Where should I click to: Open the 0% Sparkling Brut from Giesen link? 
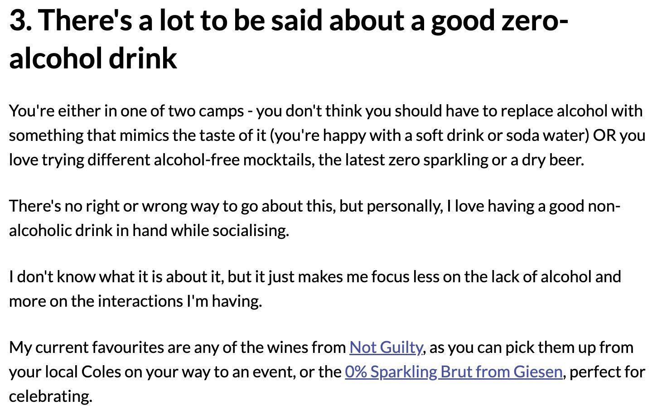click(x=454, y=372)
